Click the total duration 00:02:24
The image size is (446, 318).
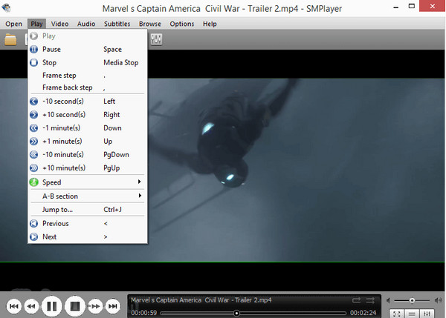point(363,313)
